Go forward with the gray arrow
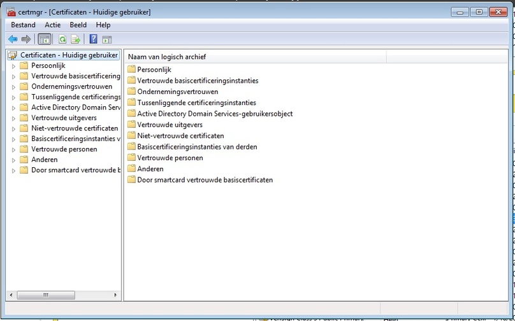Screen dimensions: 515x321 click(x=26, y=39)
